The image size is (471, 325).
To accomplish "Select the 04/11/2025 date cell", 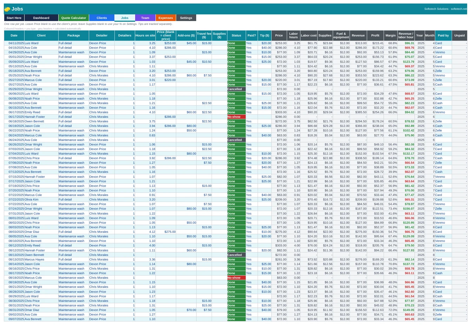I will (14, 43).
